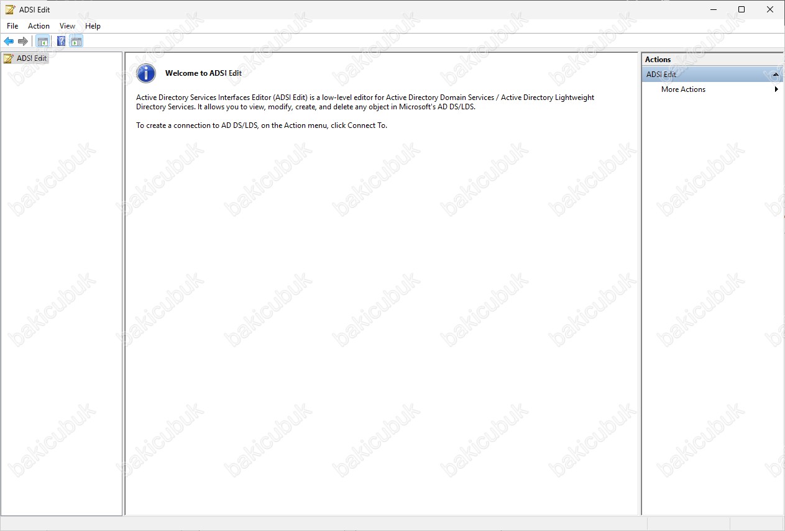Image resolution: width=785 pixels, height=531 pixels.
Task: Click the 'To create a connection' instruction text
Action: 262,125
